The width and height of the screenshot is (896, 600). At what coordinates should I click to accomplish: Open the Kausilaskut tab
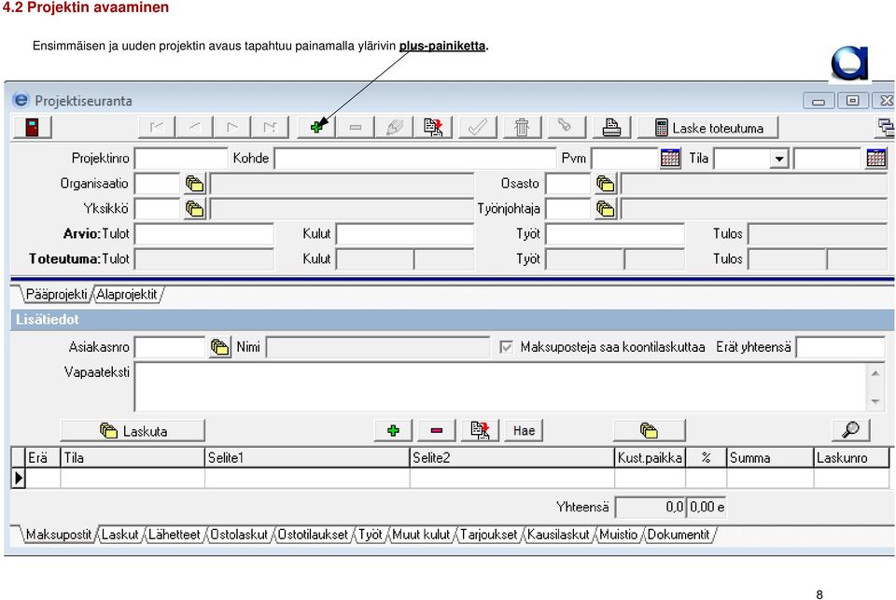558,535
